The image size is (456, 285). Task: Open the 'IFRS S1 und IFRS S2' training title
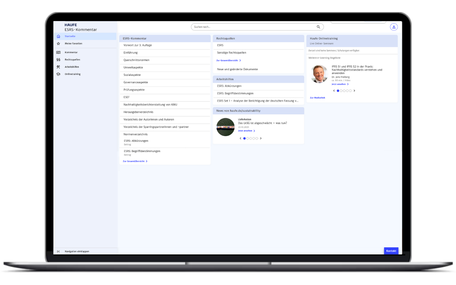[x=357, y=70]
